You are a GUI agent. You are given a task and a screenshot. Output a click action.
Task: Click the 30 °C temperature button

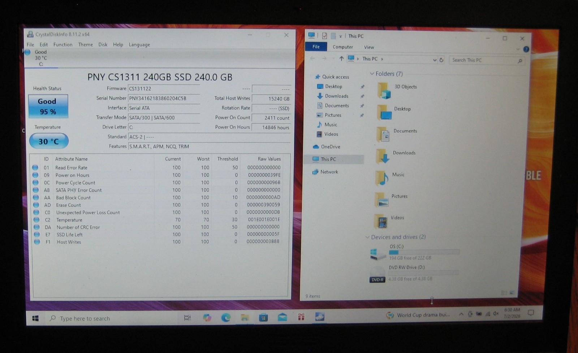[x=49, y=141]
